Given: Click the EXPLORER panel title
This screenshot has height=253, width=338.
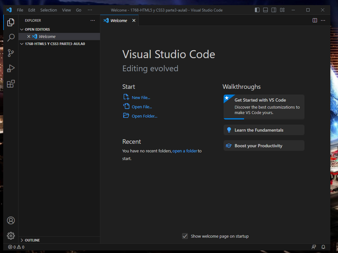Looking at the screenshot, I should 33,20.
